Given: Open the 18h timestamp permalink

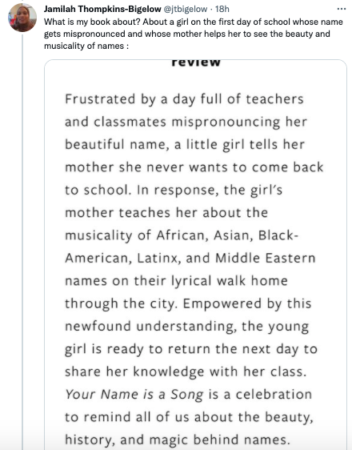Looking at the screenshot, I should tap(222, 9).
